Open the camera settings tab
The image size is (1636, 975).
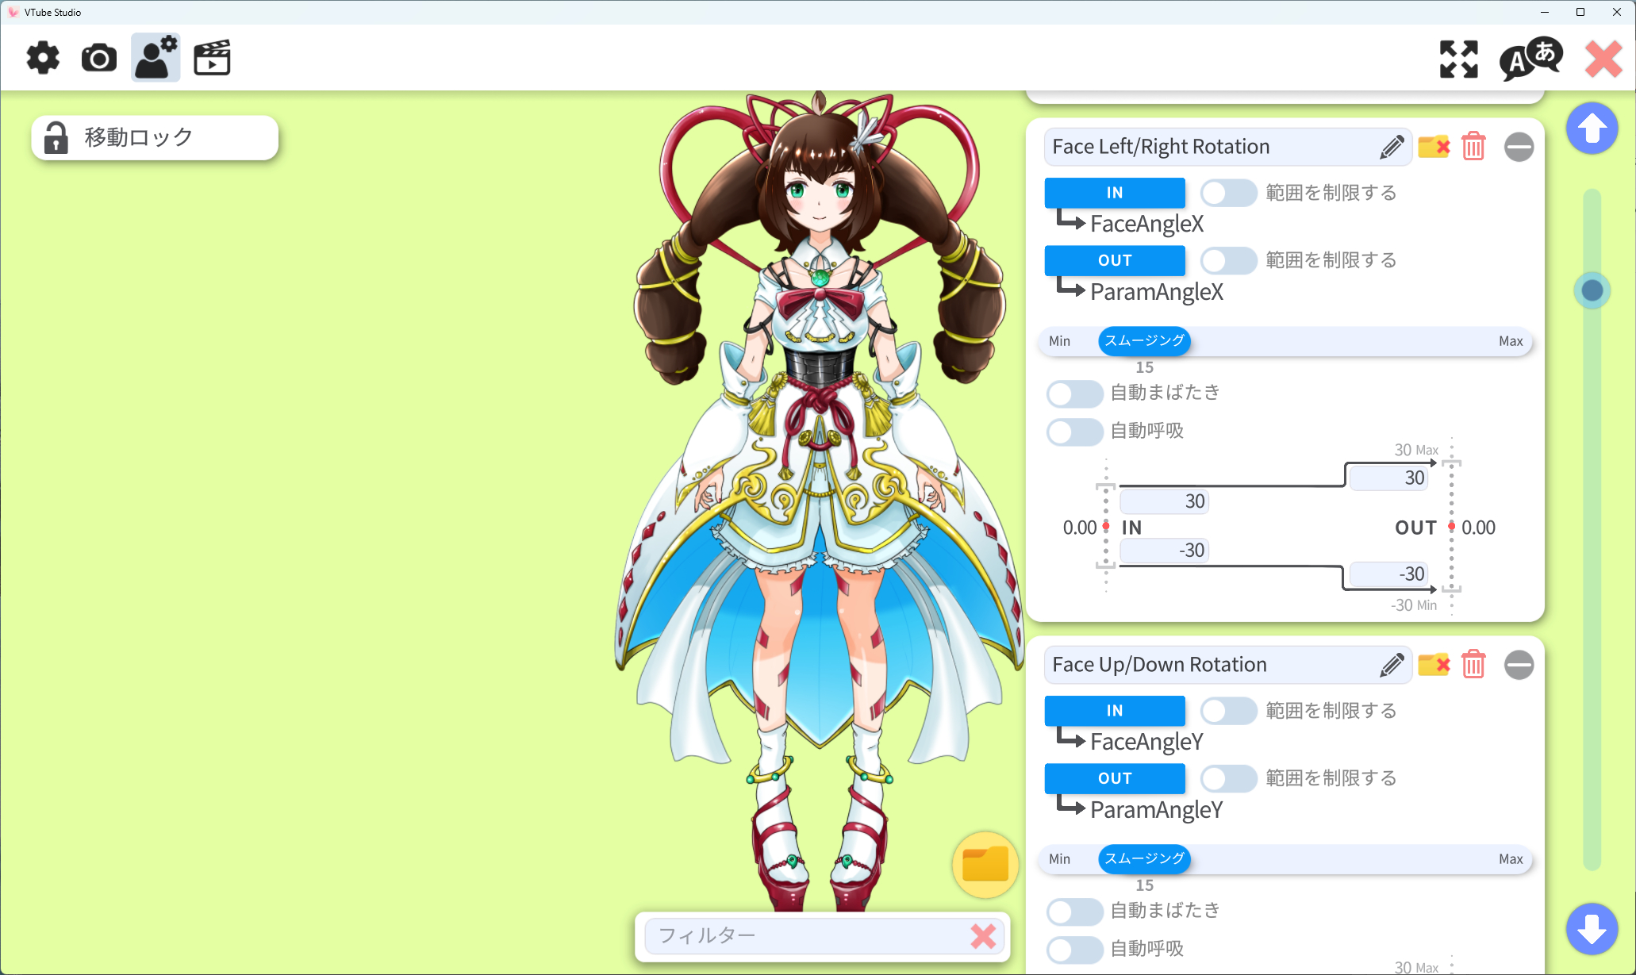click(99, 58)
